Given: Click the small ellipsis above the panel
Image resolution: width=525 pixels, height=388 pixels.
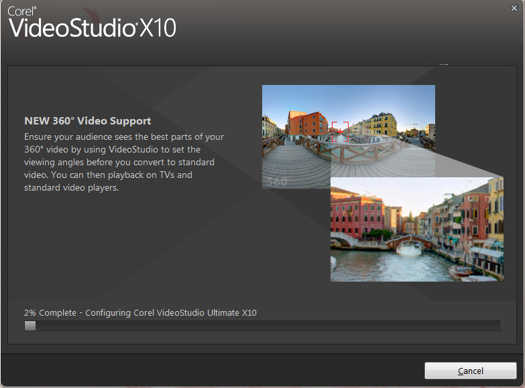Looking at the screenshot, I should point(443,64).
